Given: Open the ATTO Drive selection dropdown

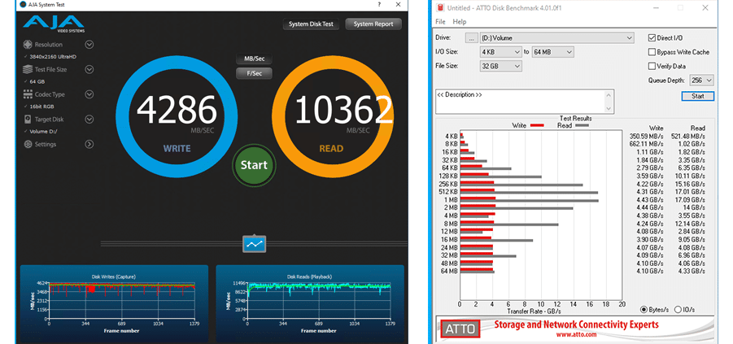Looking at the screenshot, I should pos(629,38).
